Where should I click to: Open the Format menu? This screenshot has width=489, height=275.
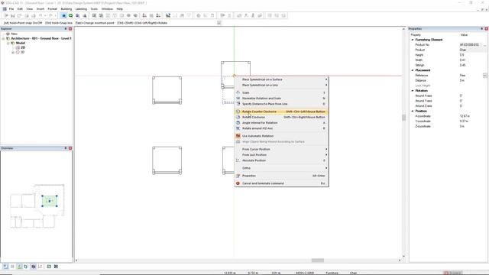click(x=53, y=8)
